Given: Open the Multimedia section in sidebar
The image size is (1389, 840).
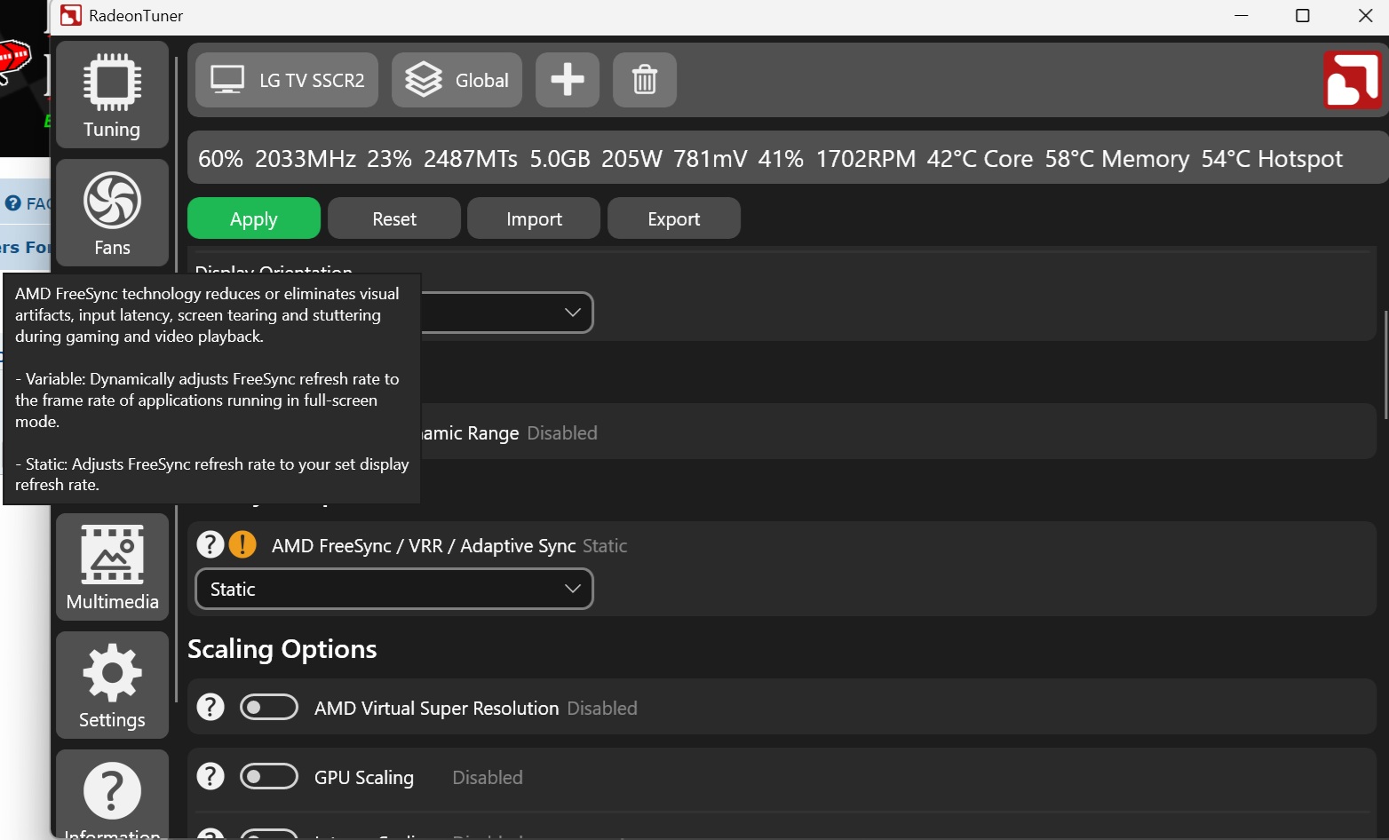Looking at the screenshot, I should click(112, 567).
